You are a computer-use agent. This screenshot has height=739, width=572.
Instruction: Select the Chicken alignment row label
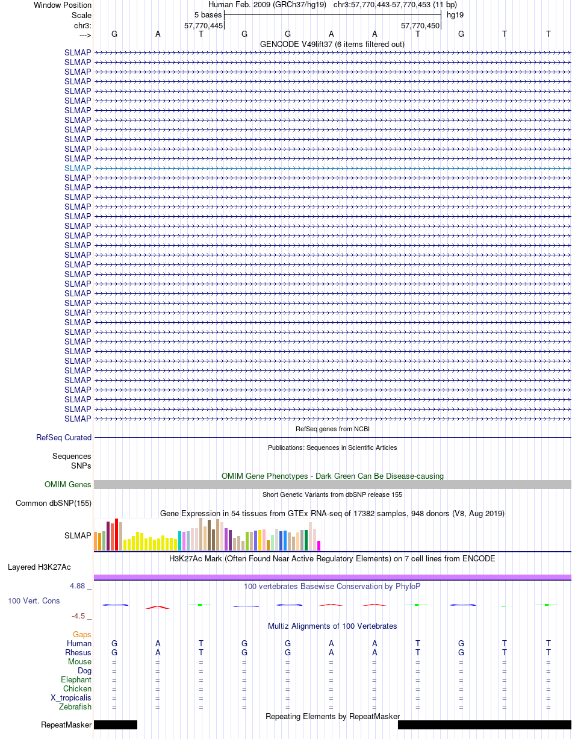(x=77, y=688)
